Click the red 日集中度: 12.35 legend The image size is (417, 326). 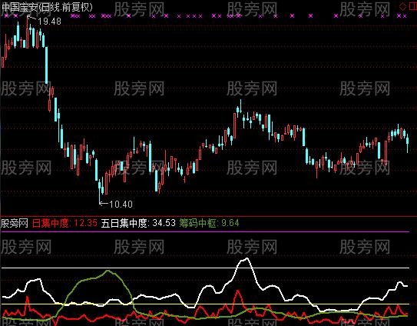click(65, 223)
